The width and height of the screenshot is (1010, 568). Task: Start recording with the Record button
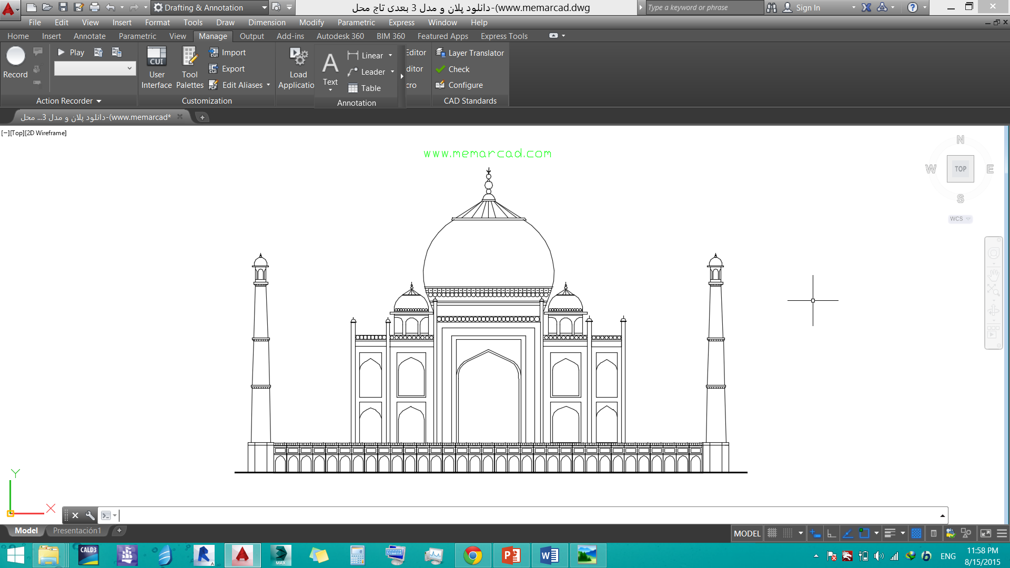(x=15, y=63)
